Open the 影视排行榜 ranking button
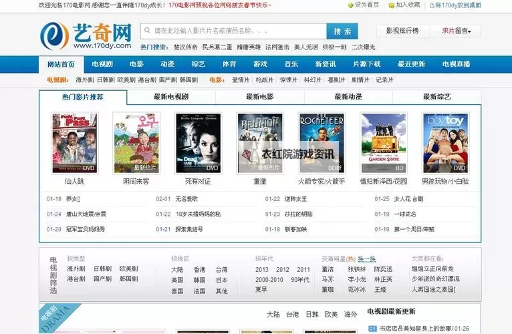This screenshot has height=334, width=512. 402,31
